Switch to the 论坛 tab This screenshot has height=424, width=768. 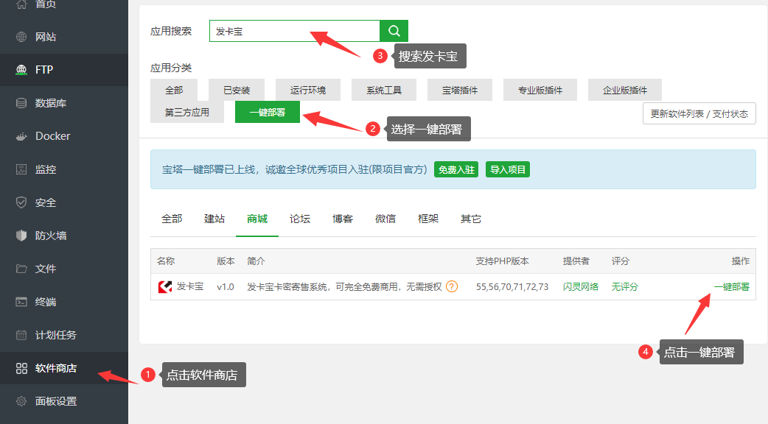pyautogui.click(x=300, y=219)
